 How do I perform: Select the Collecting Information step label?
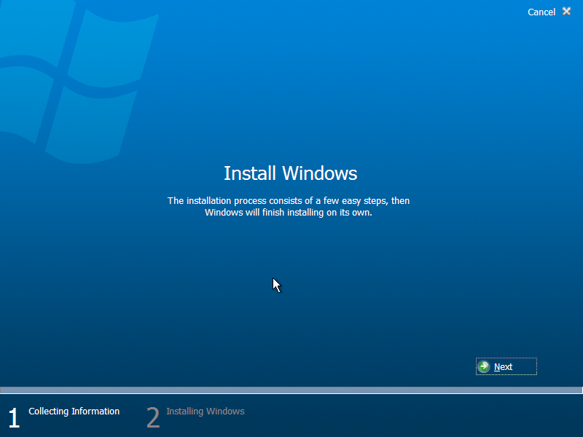pos(74,412)
